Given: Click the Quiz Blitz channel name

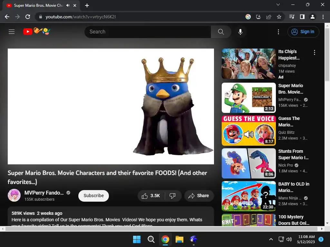Looking at the screenshot, I should pos(286,132).
